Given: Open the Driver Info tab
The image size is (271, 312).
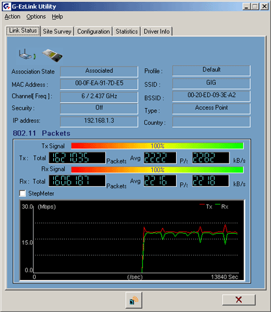Looking at the screenshot, I should coord(157,31).
